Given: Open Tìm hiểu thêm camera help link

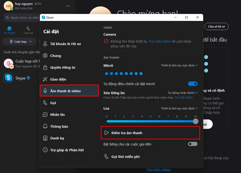Looking at the screenshot, I should 160,41.
